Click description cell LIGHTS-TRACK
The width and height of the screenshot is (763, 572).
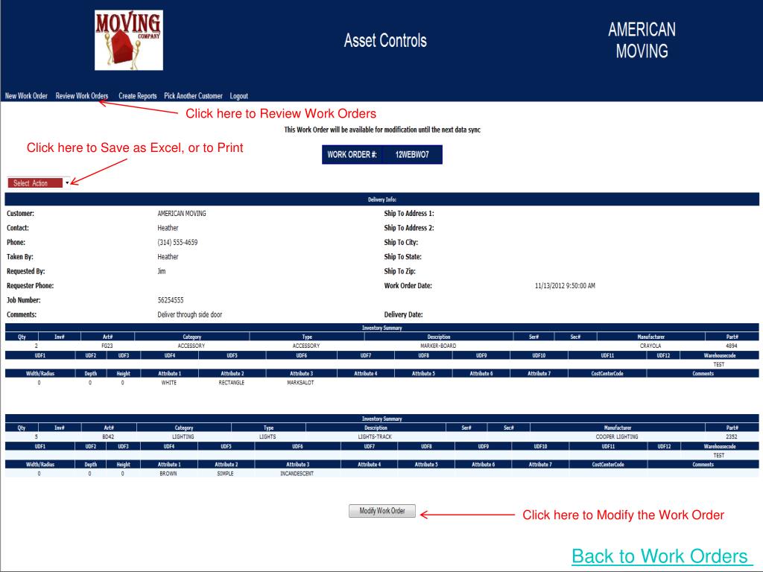pyautogui.click(x=375, y=436)
